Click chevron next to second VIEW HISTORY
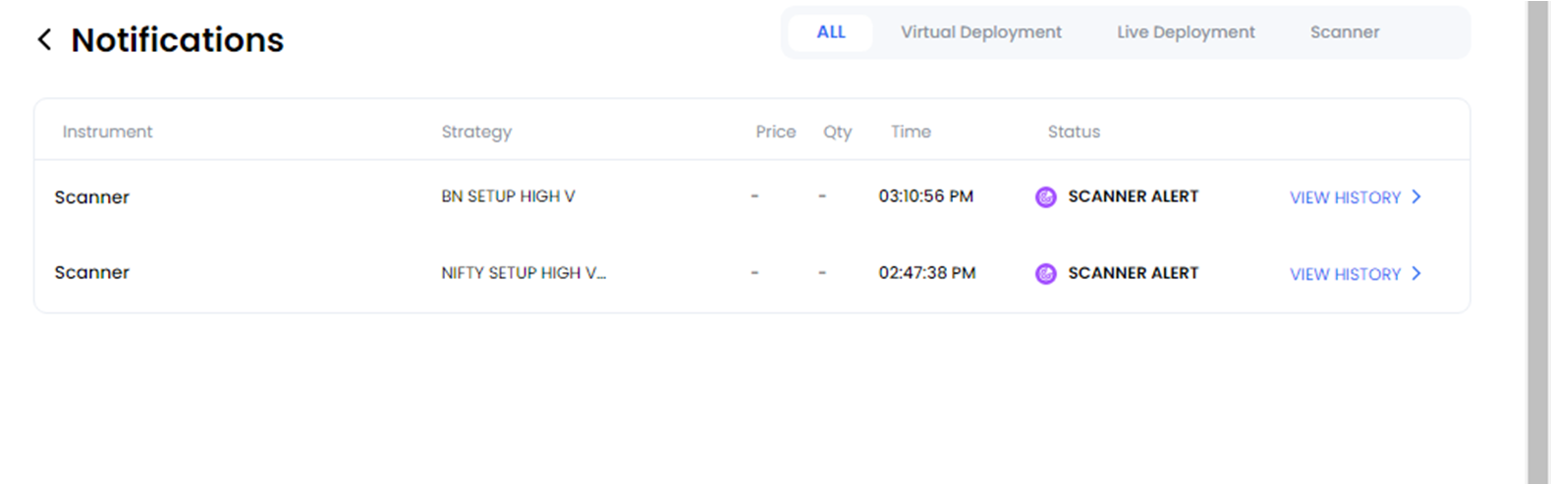1552x485 pixels. pyautogui.click(x=1416, y=273)
